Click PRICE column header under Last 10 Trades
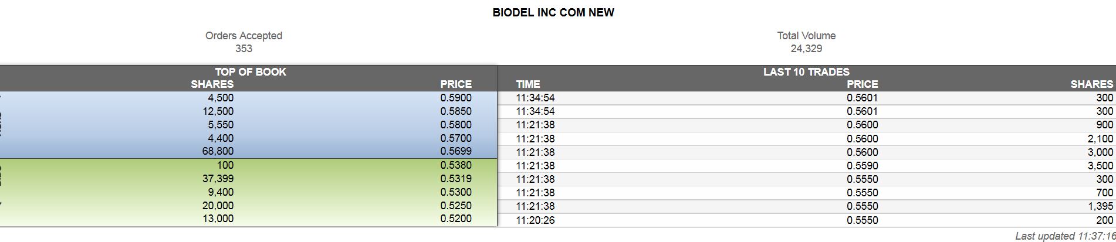Viewport: 1116px width, 242px height. tap(862, 84)
